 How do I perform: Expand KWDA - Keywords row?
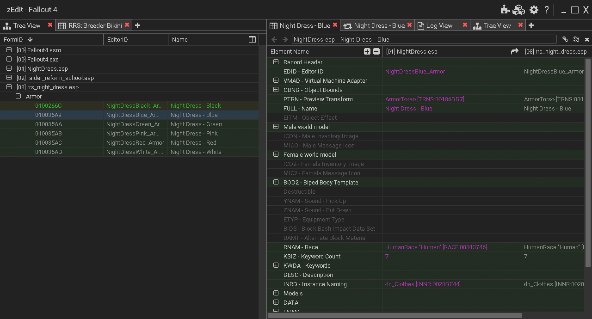point(276,265)
